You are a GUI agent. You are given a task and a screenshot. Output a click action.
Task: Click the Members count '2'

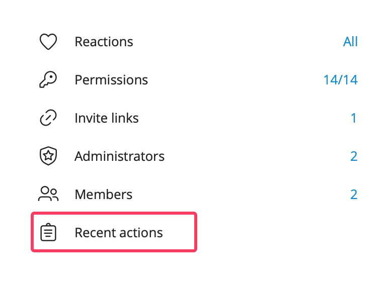pyautogui.click(x=354, y=195)
